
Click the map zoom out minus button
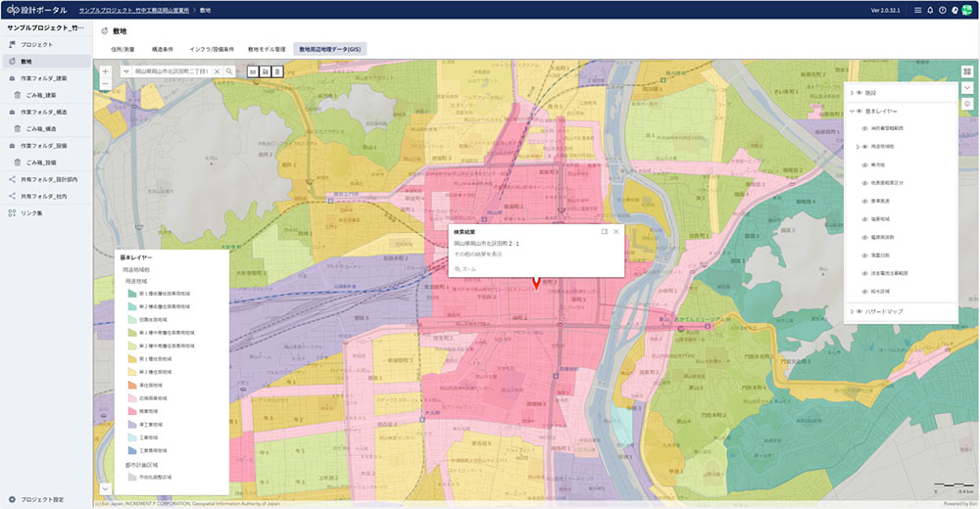[x=105, y=84]
